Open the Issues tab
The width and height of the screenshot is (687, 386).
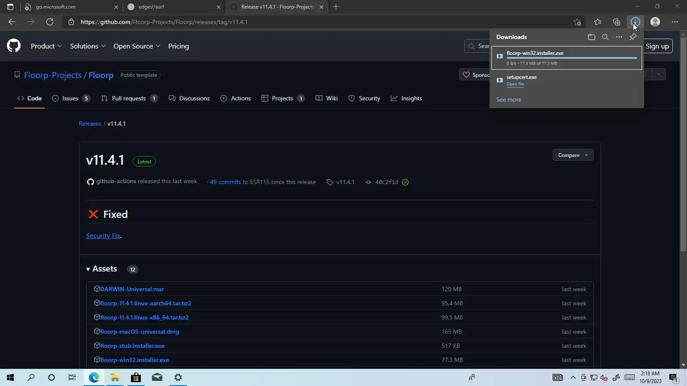[x=71, y=98]
